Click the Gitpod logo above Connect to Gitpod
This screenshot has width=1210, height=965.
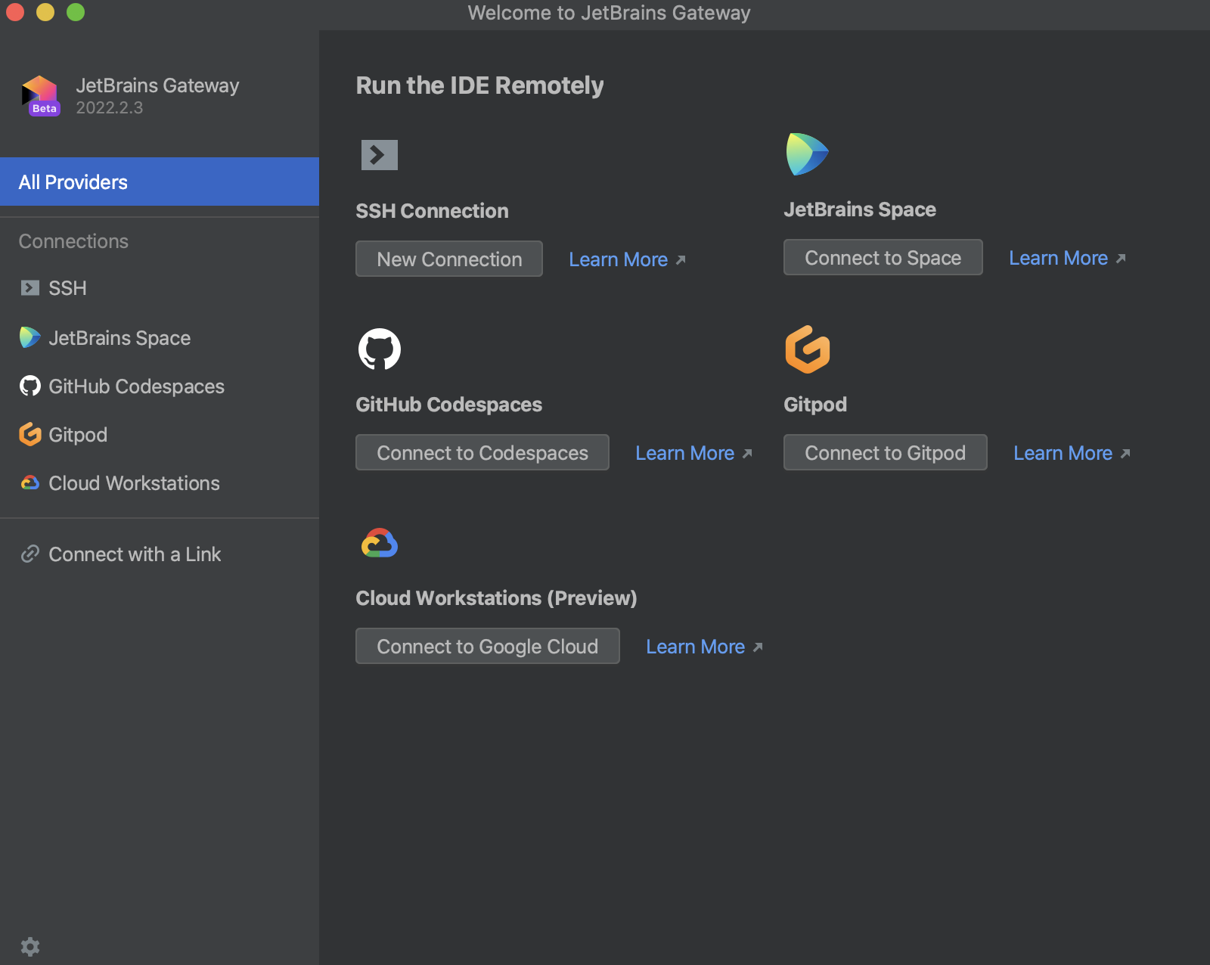(807, 349)
